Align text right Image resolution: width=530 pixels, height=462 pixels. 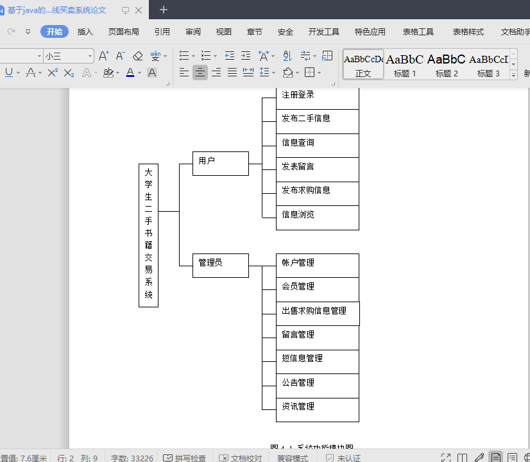pyautogui.click(x=216, y=73)
